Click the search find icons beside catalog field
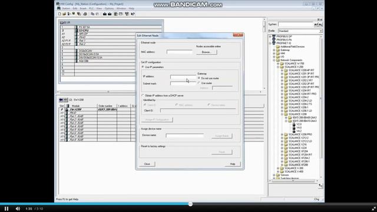This screenshot has height=212, width=377. point(318,24)
